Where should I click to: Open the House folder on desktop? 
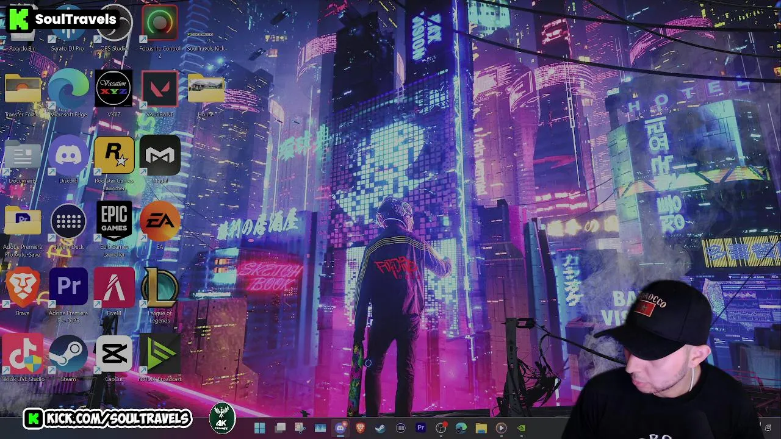click(206, 95)
